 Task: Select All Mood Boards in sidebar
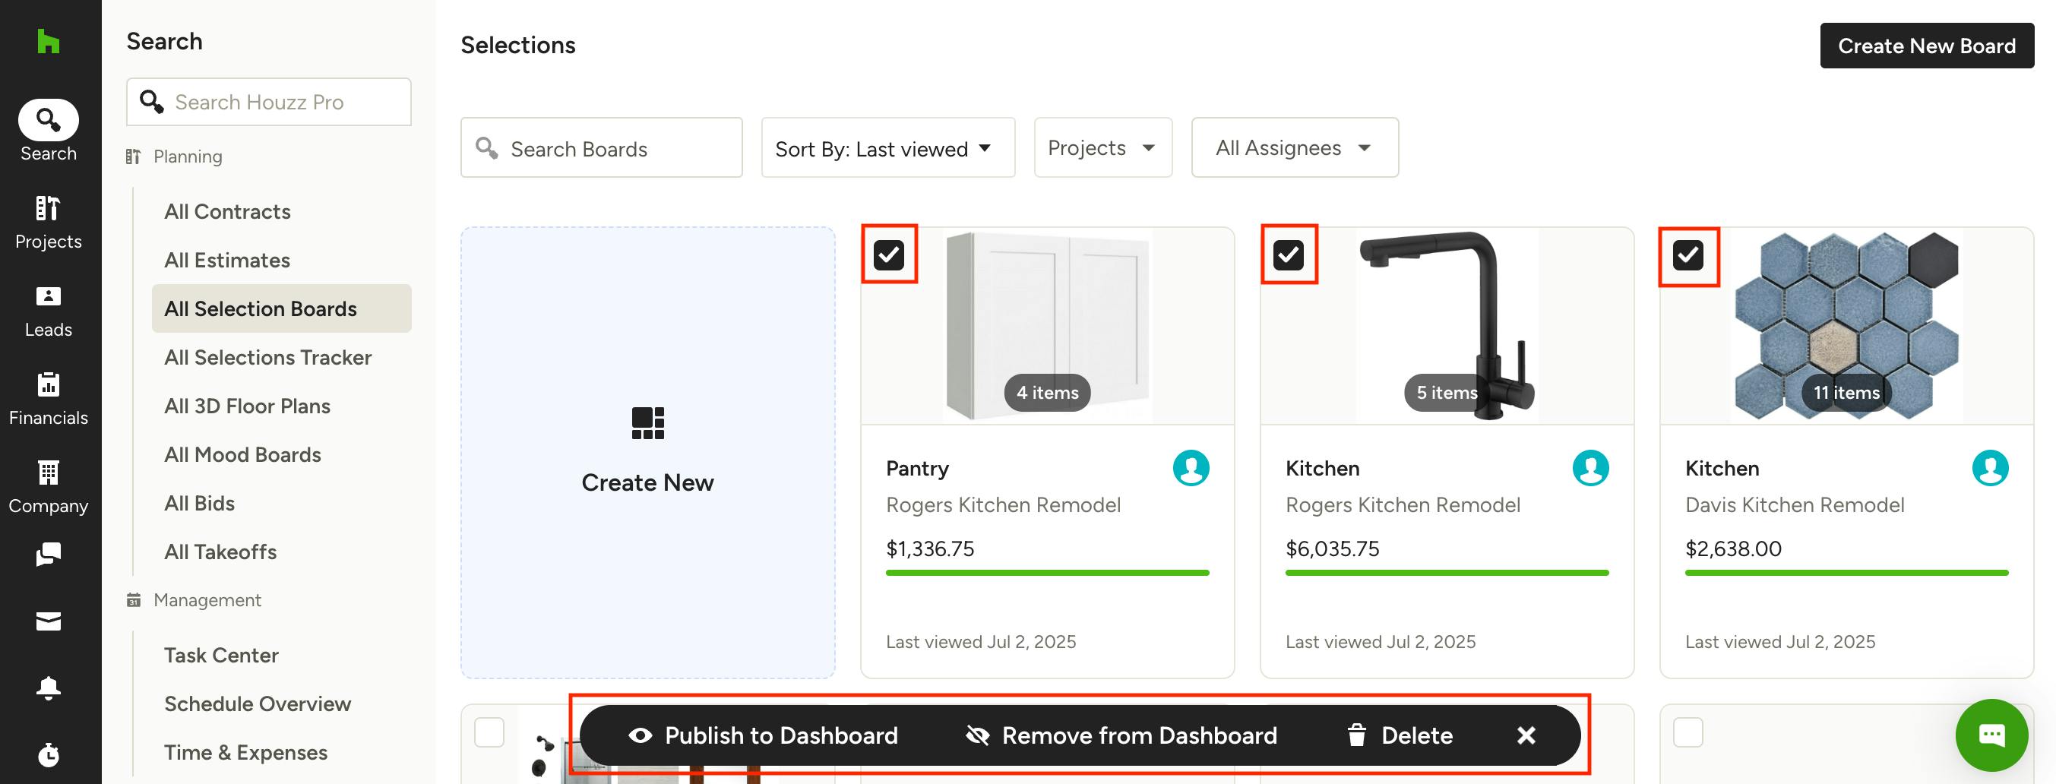(242, 454)
